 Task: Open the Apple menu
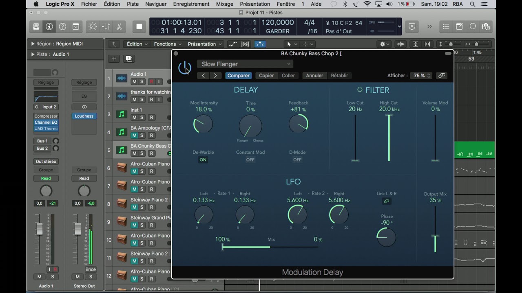36,4
